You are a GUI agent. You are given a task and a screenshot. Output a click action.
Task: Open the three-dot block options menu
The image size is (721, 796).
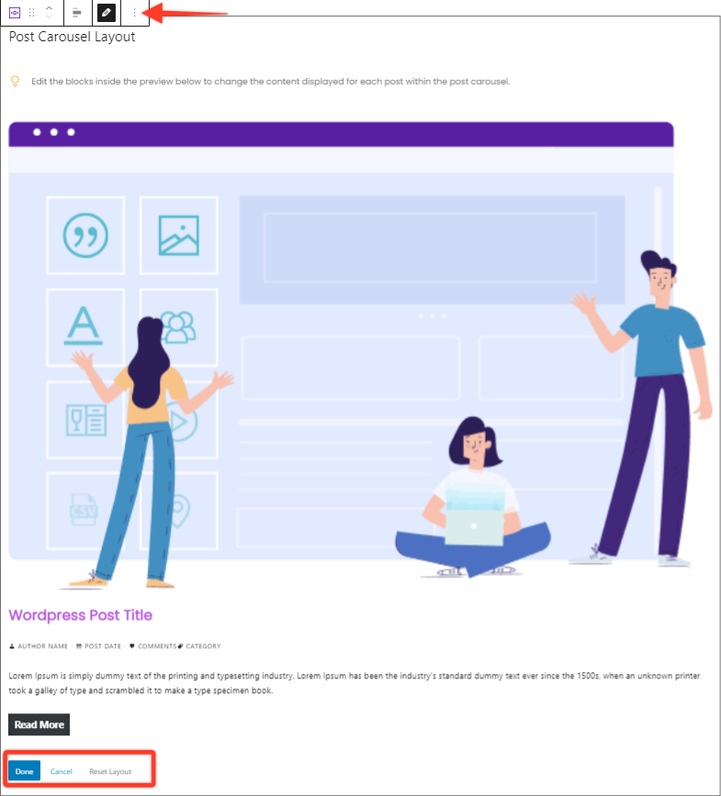pos(134,13)
